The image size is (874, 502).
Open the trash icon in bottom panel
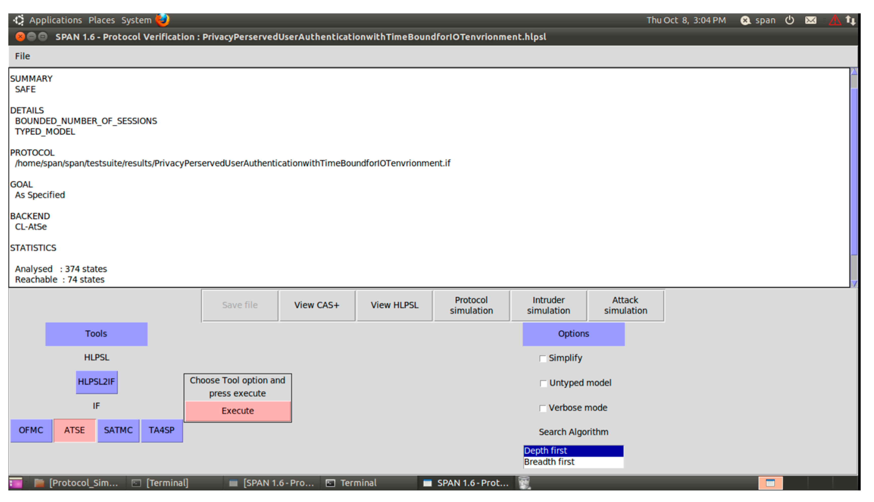[x=524, y=483]
